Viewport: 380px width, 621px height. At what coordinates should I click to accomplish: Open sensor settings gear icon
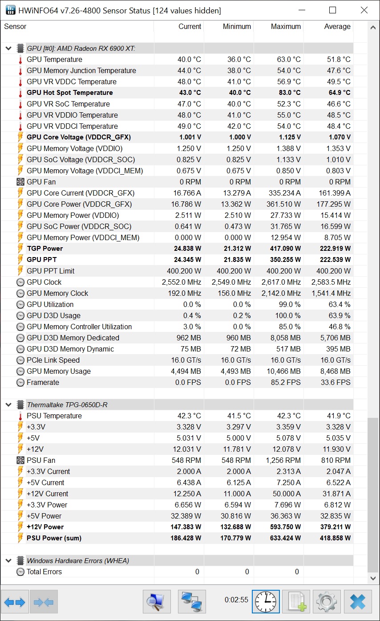[327, 602]
